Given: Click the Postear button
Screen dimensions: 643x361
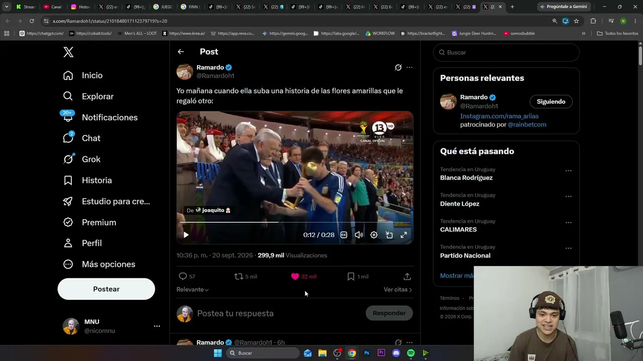Looking at the screenshot, I should point(106,289).
